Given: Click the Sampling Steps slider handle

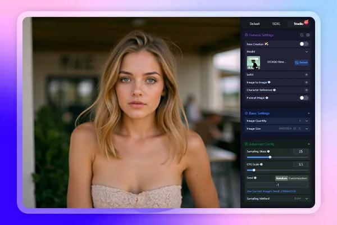Looking at the screenshot, I should tap(270, 157).
